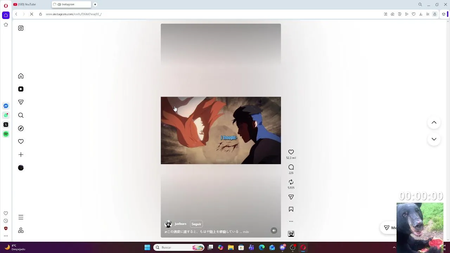The width and height of the screenshot is (450, 253).
Task: Open Microsoft Edge from taskbar
Action: pyautogui.click(x=262, y=247)
